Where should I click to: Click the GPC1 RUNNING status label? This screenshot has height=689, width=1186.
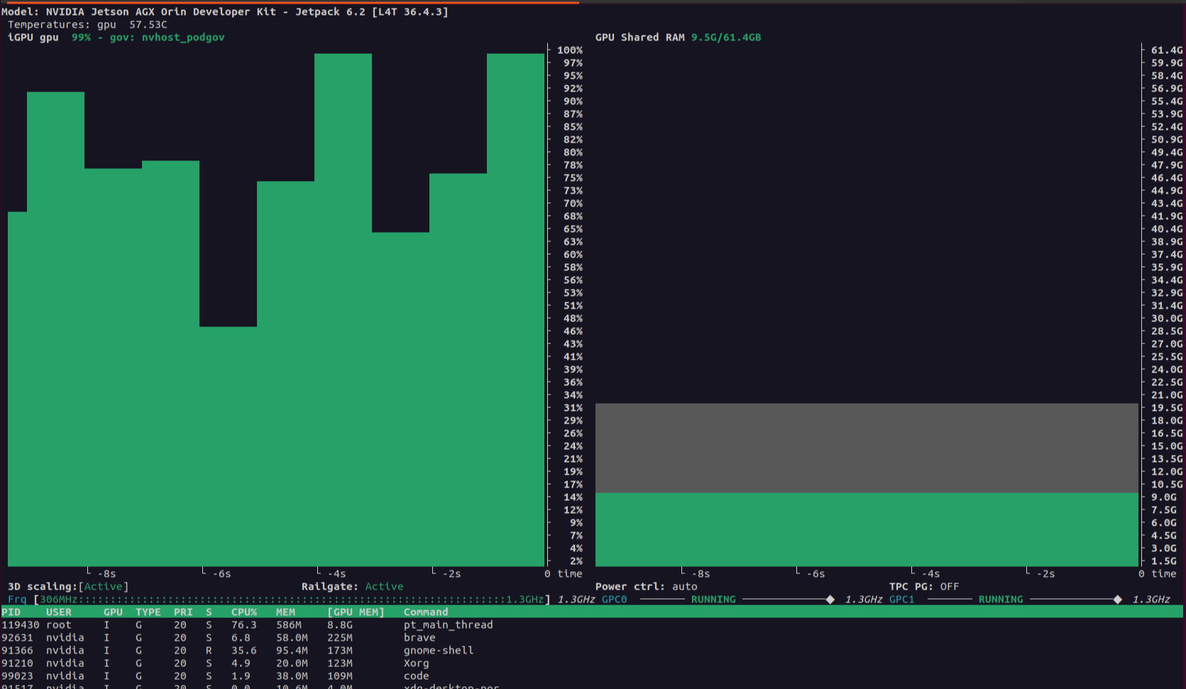1001,600
